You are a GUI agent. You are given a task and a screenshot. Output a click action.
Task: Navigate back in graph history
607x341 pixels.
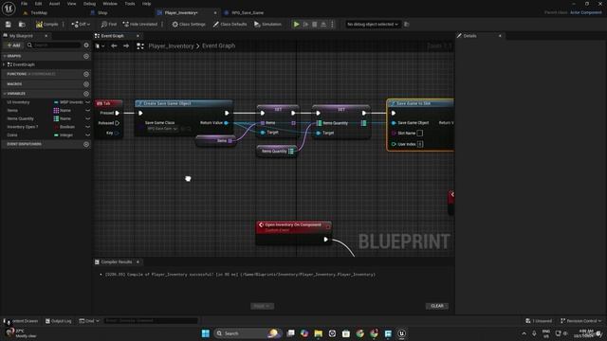[x=114, y=46]
